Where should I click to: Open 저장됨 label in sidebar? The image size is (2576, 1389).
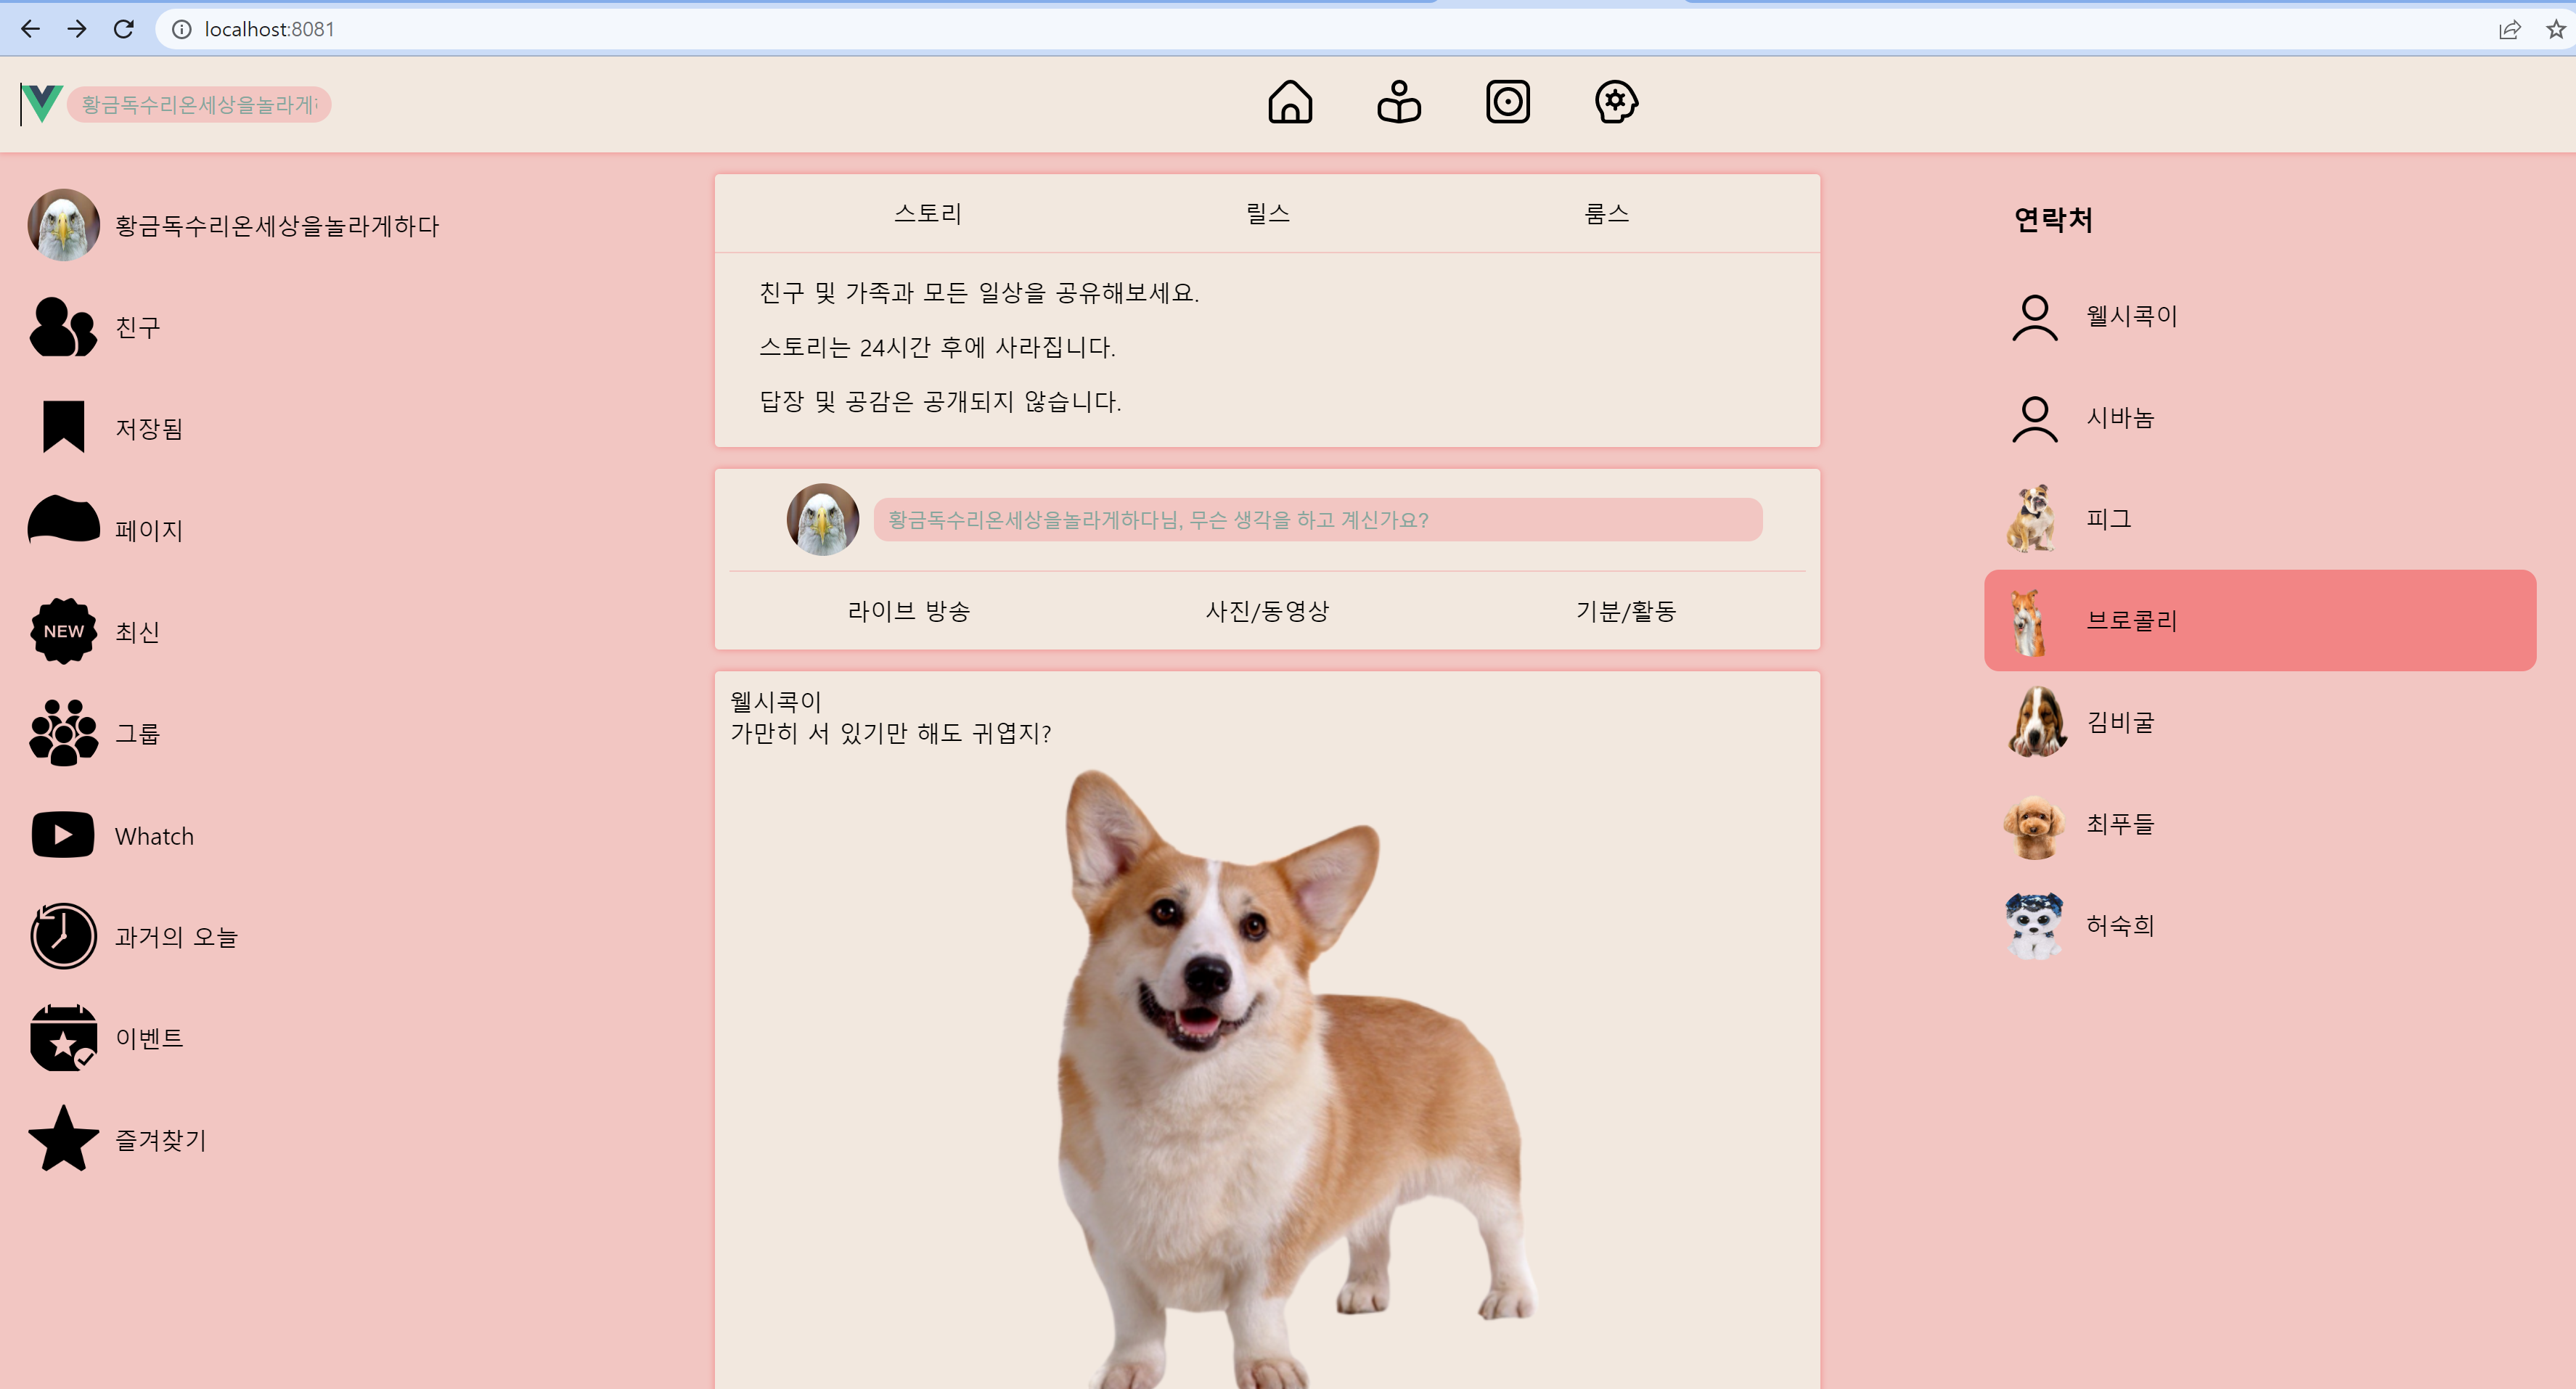[149, 429]
